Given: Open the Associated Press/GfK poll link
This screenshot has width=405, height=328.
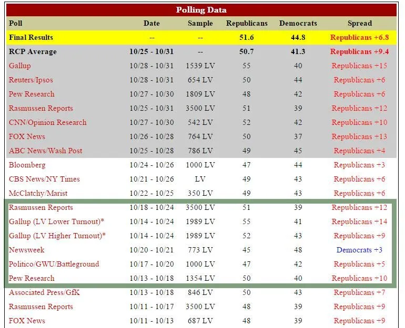Looking at the screenshot, I should [44, 292].
